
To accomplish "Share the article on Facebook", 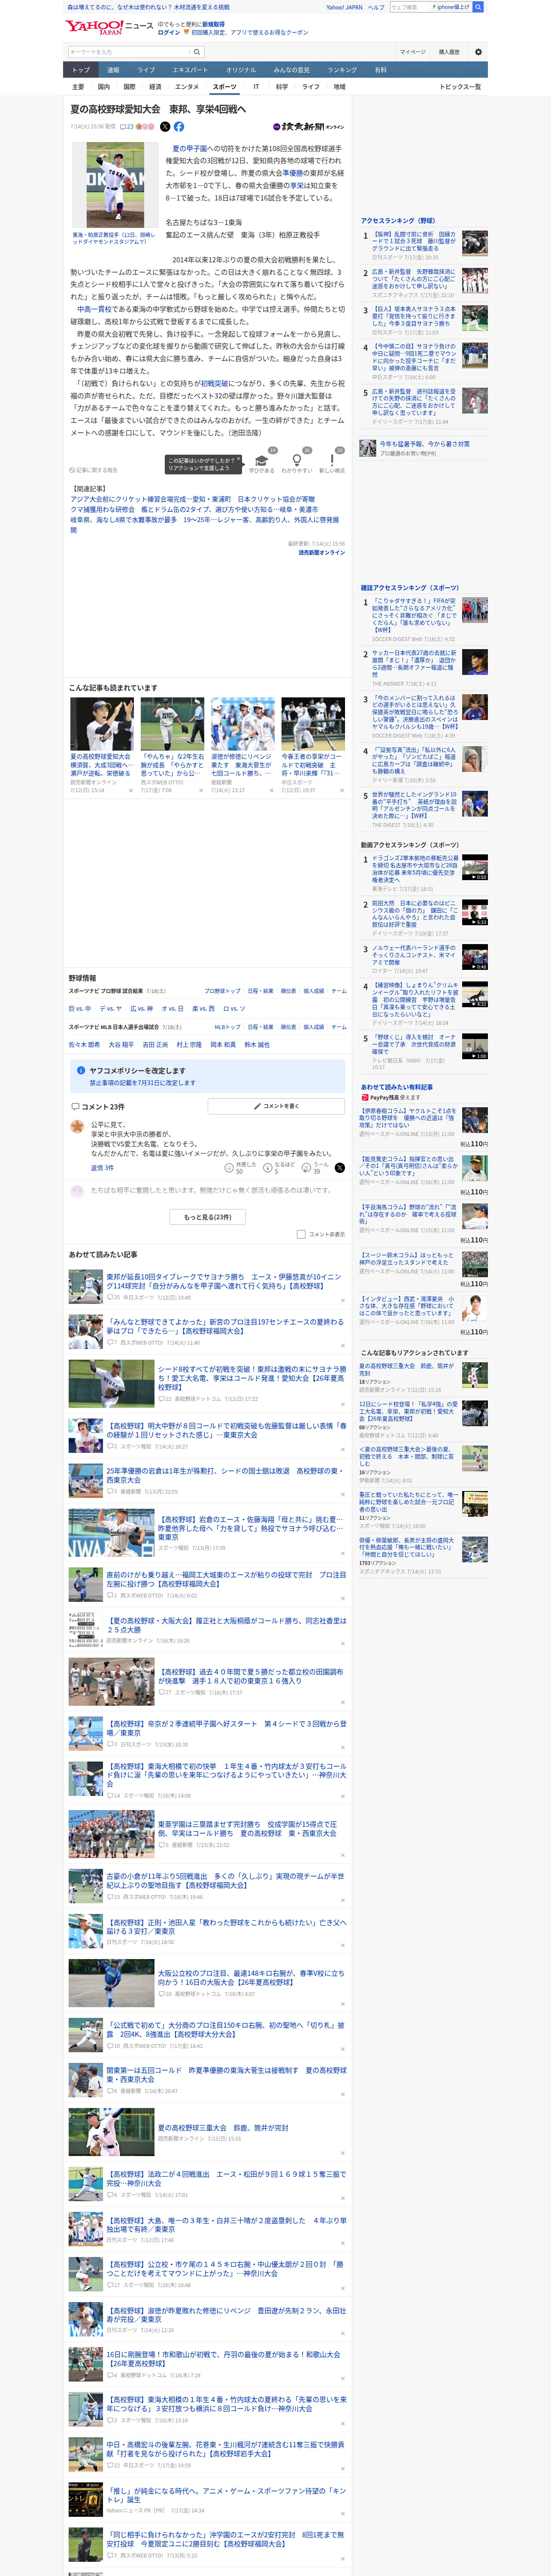I will tap(179, 127).
